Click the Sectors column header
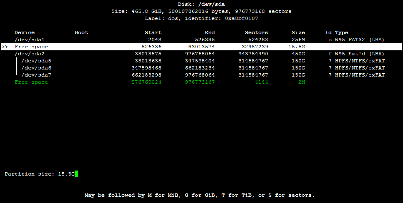Viewport: 403px width, 203px height. (x=257, y=32)
